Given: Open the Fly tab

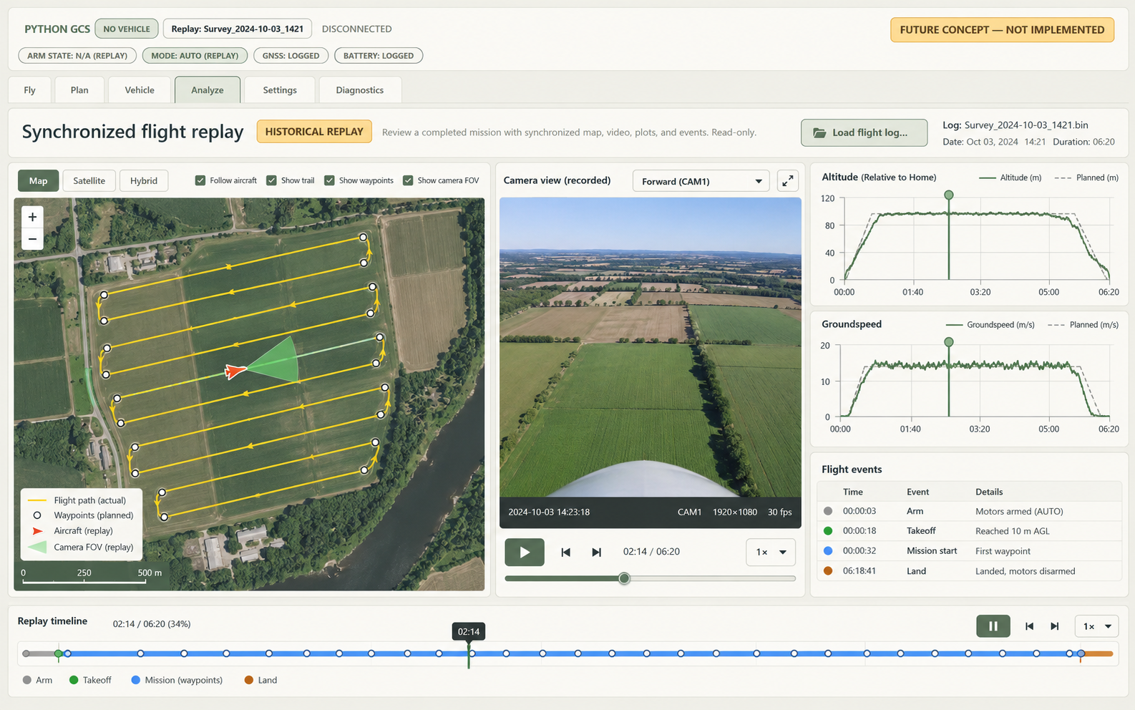Looking at the screenshot, I should (x=29, y=90).
